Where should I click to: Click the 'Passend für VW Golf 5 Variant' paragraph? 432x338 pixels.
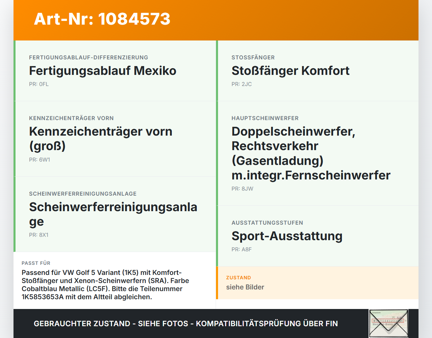(105, 285)
